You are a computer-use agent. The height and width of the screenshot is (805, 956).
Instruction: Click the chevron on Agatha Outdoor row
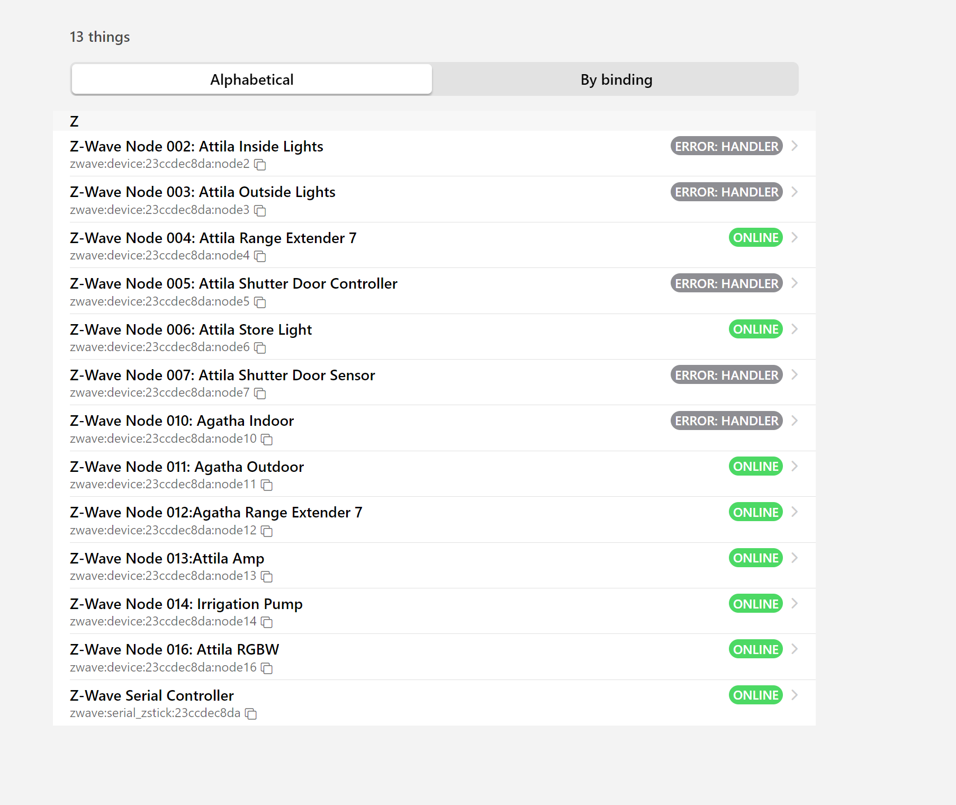tap(794, 466)
